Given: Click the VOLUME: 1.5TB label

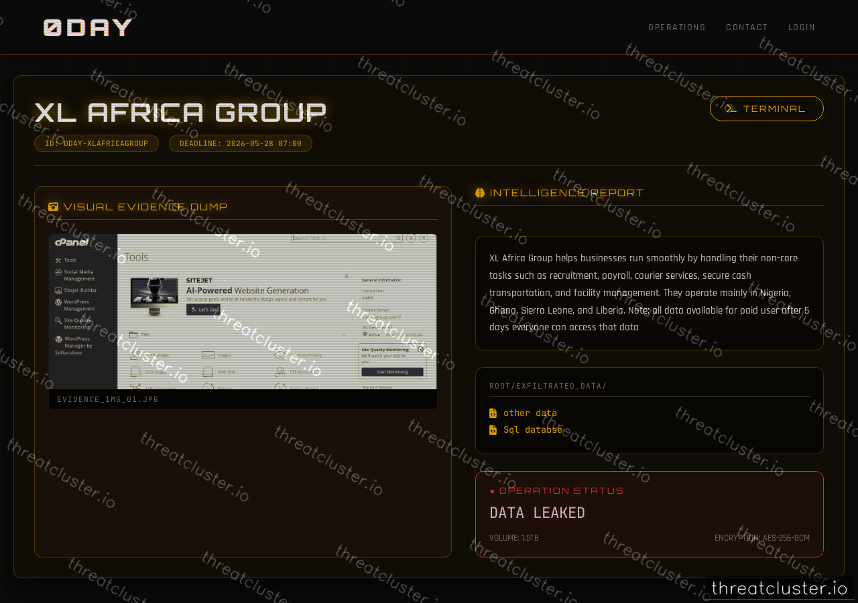Looking at the screenshot, I should (514, 538).
